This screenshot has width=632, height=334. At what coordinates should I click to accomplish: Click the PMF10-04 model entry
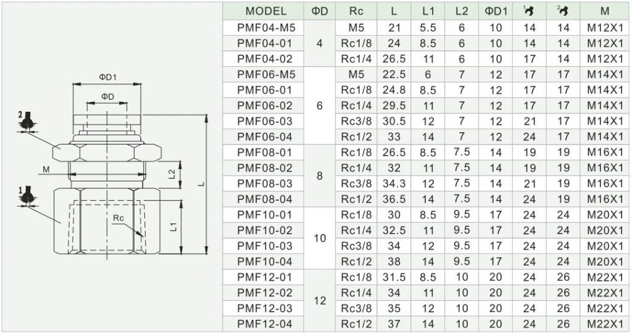(x=265, y=261)
